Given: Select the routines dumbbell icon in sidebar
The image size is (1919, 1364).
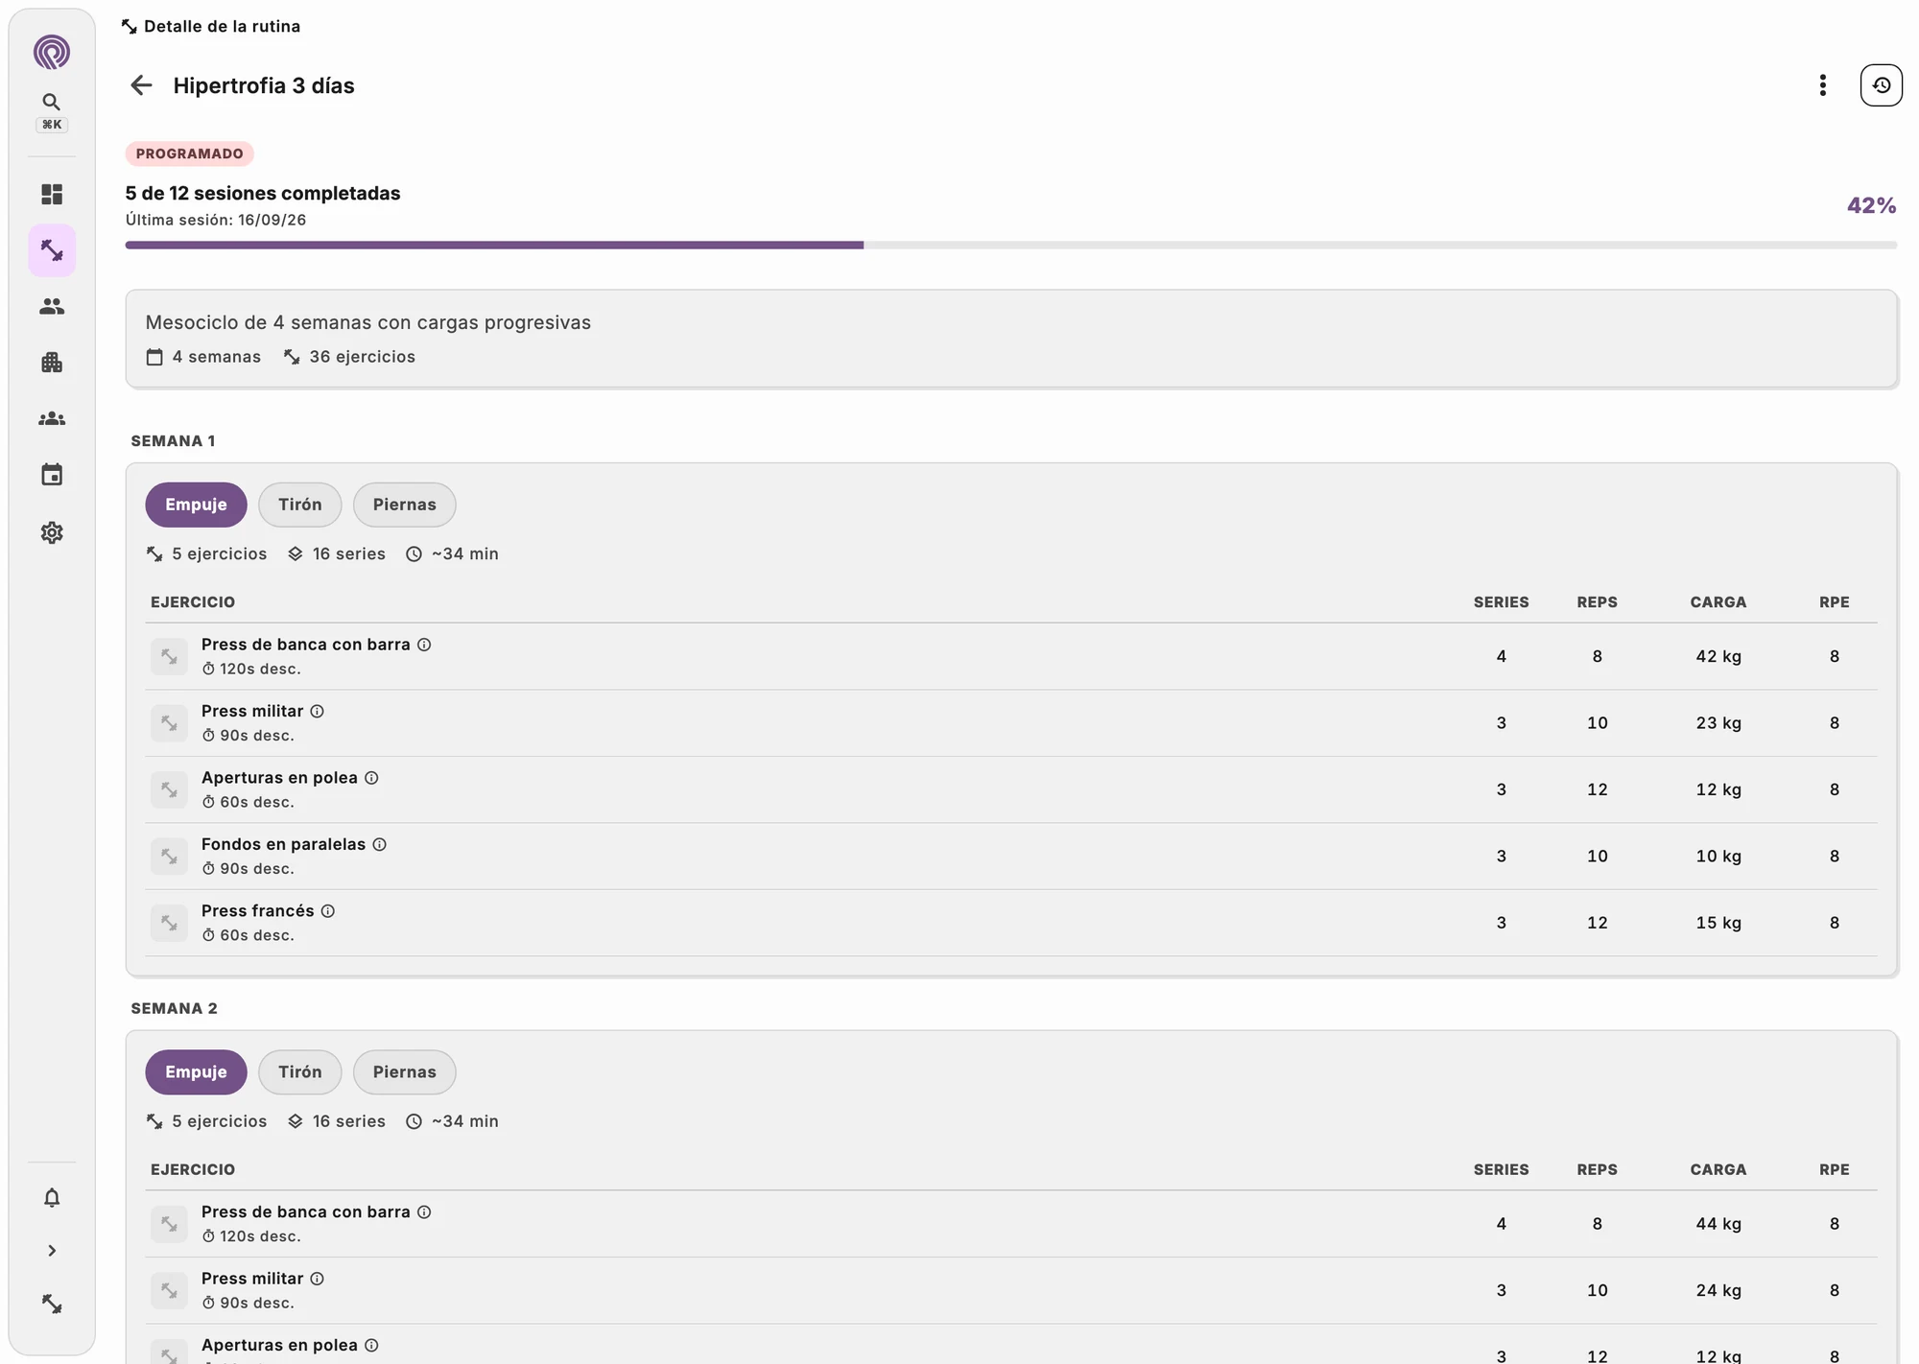Looking at the screenshot, I should (52, 250).
